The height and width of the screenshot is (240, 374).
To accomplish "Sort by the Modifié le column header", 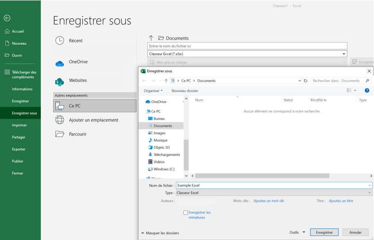I will [x=319, y=100].
